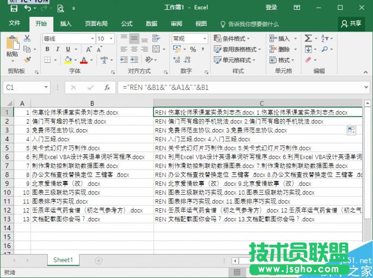Click Insert cells (插入)

(280, 39)
